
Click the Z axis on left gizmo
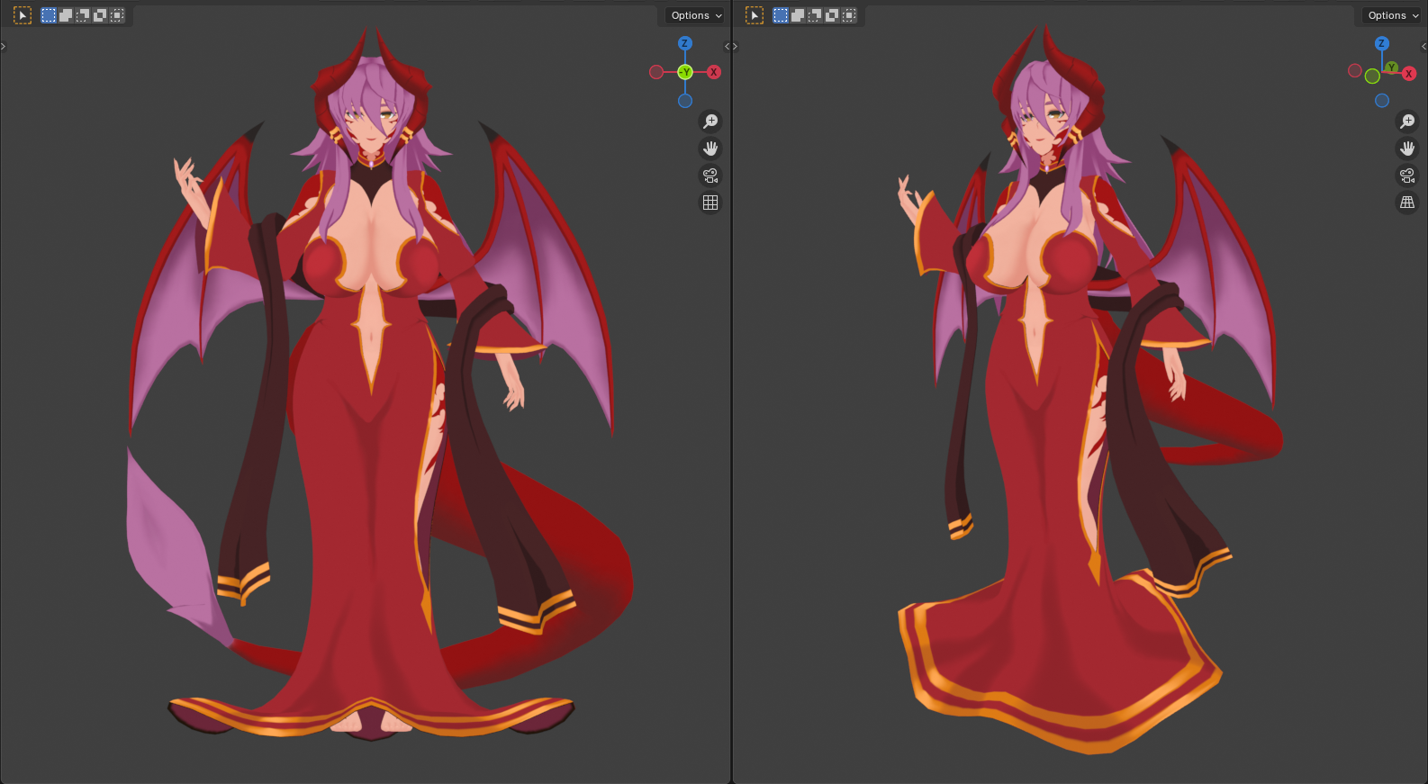pos(685,43)
